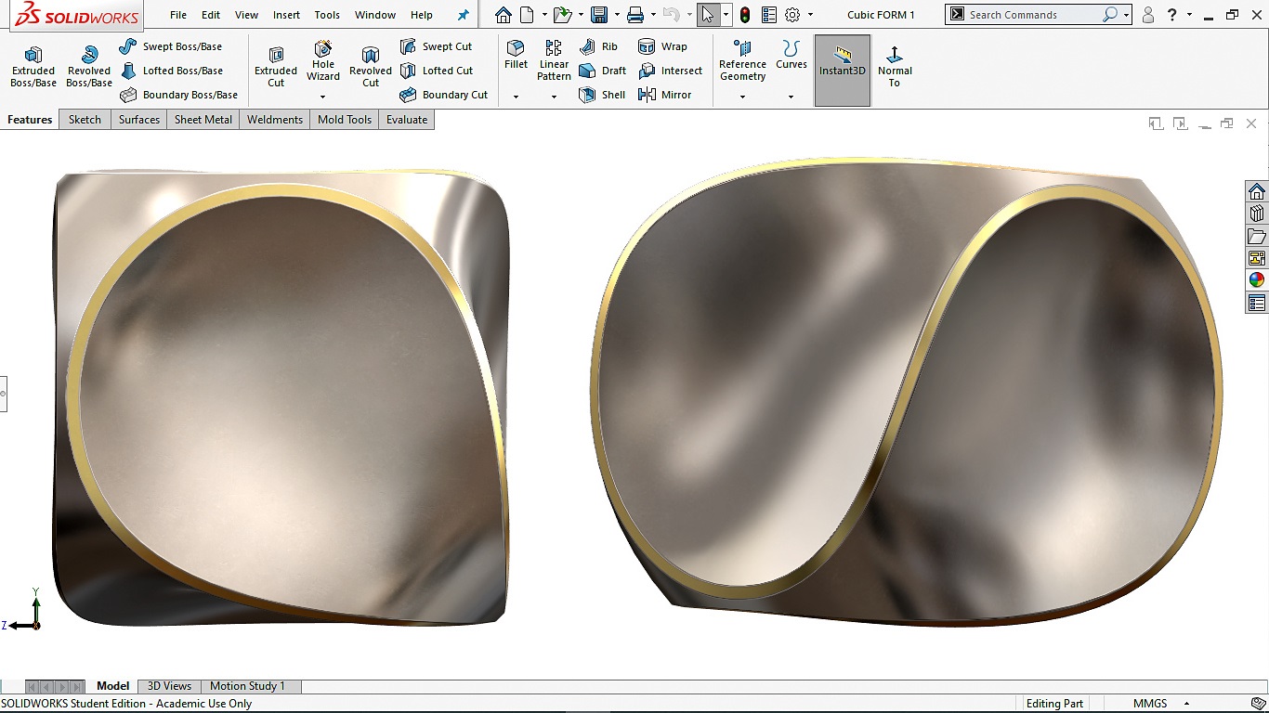
Task: Open the Options gear dropdown arrow
Action: coord(810,15)
